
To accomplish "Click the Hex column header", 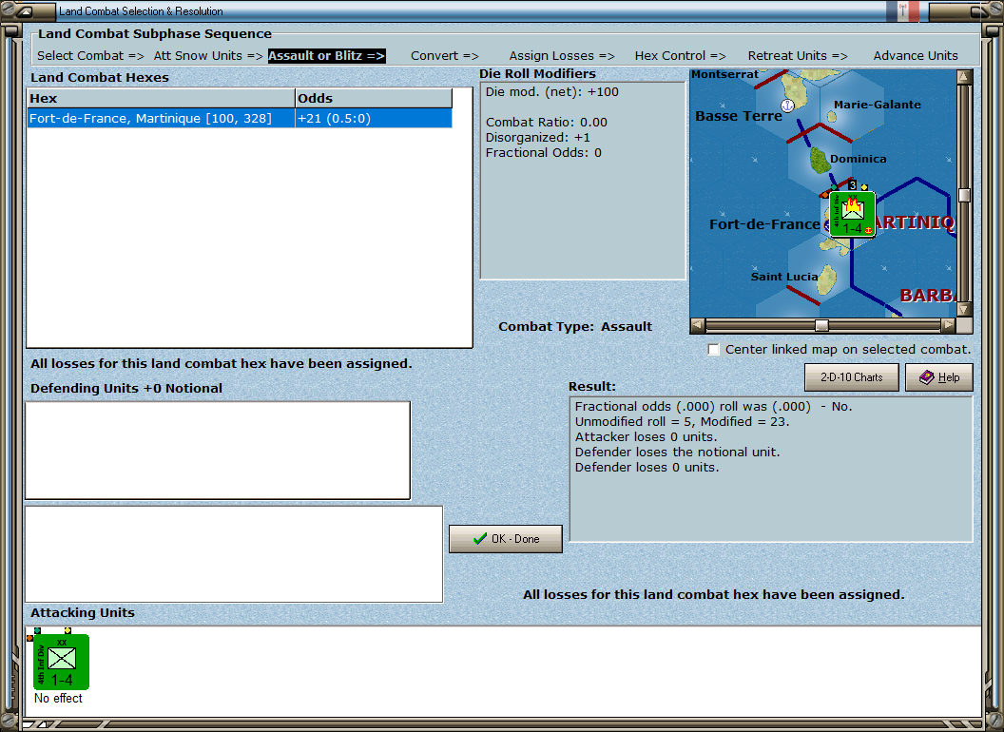I will pos(161,98).
